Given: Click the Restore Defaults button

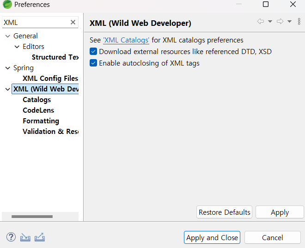Looking at the screenshot, I should (x=224, y=212).
